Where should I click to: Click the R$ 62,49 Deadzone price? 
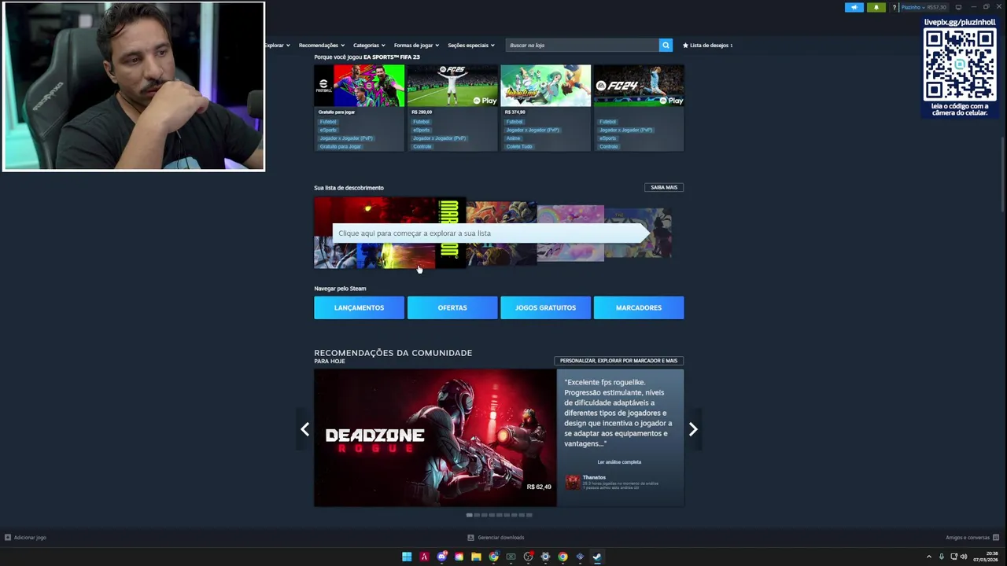pyautogui.click(x=539, y=487)
